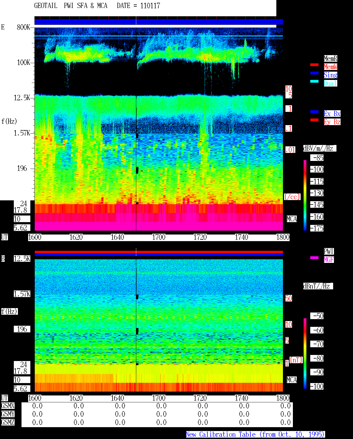
Task: Click the -145 color scale value
Action: 317,204
